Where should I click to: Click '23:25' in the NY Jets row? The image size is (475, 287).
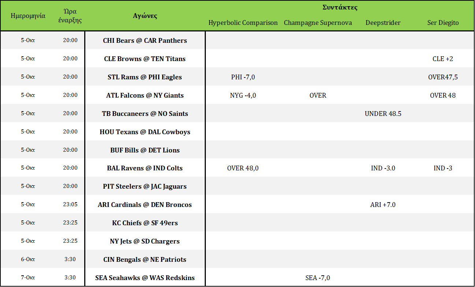click(70, 241)
